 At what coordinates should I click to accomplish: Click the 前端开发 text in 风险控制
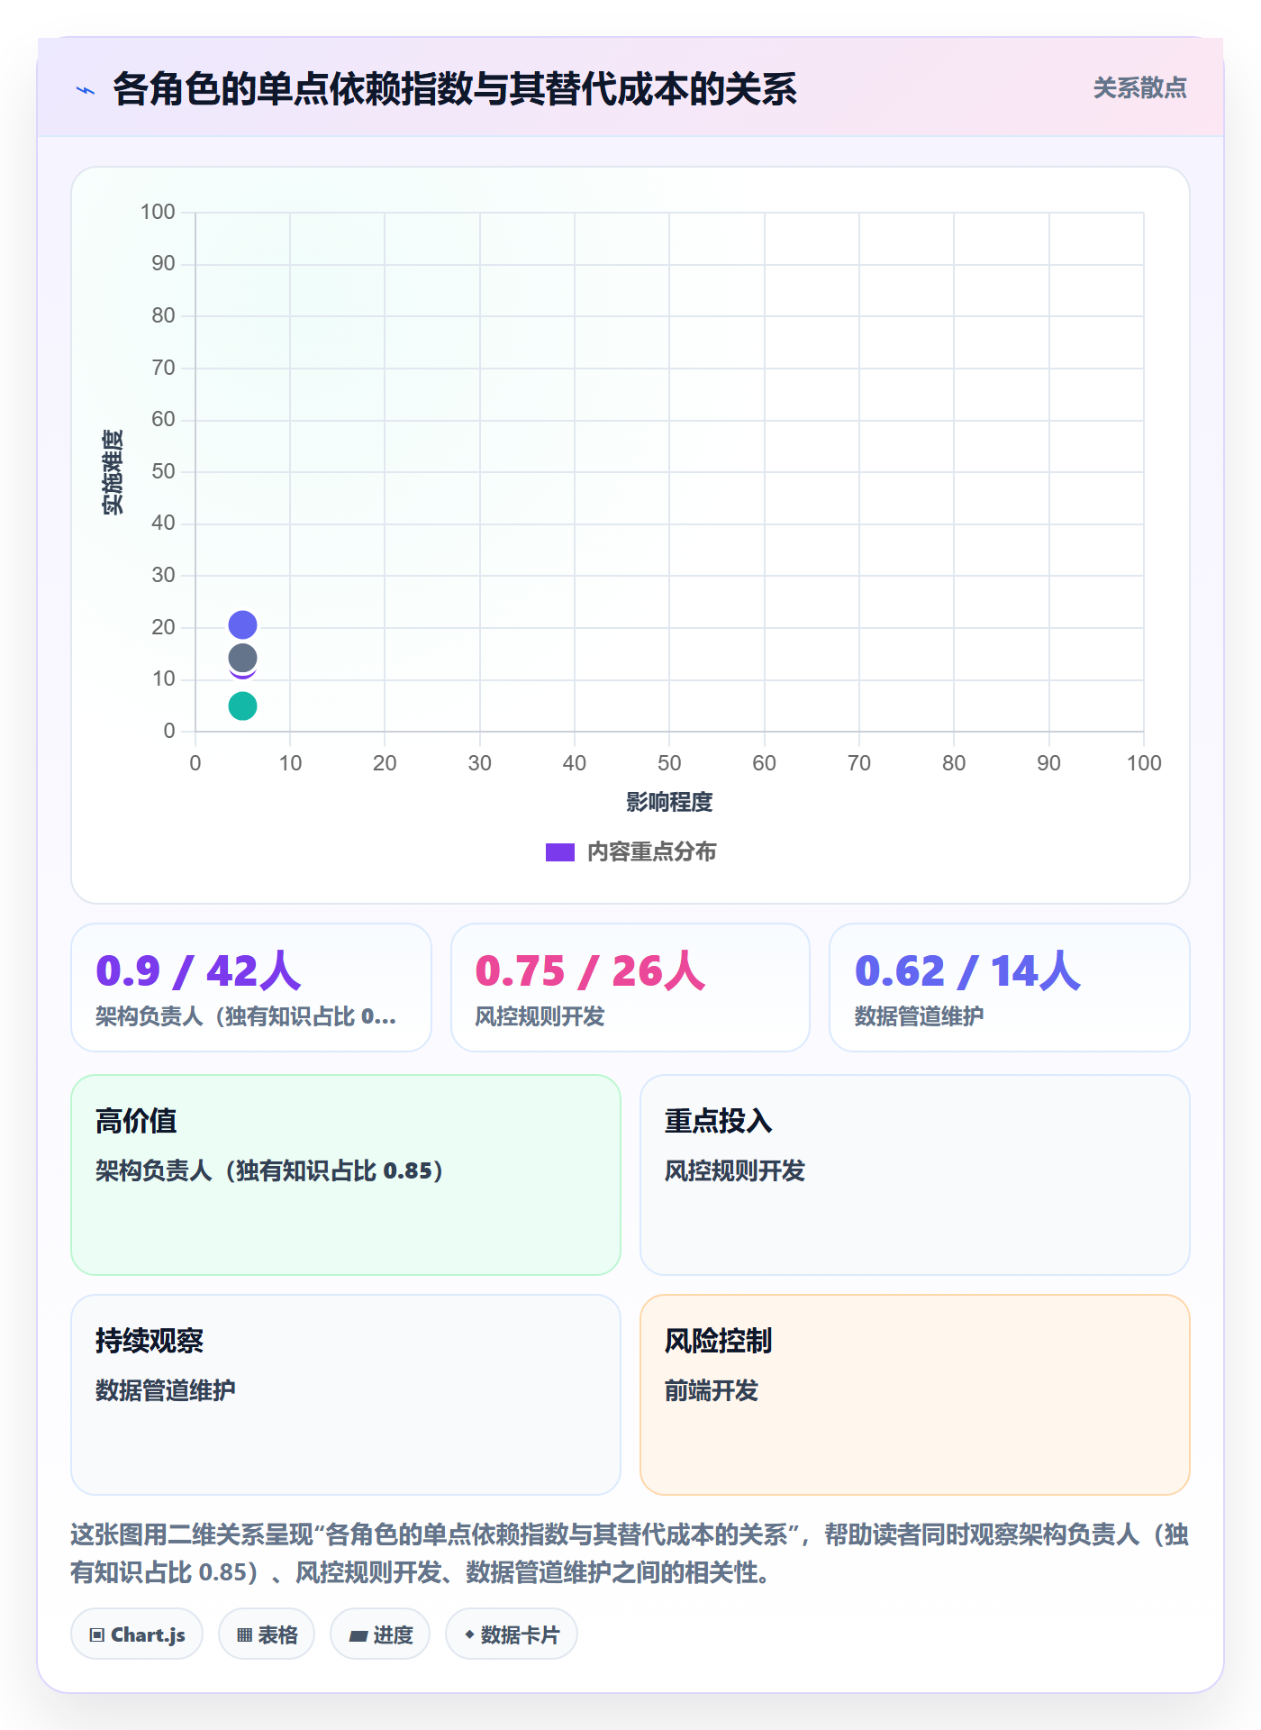tap(712, 1390)
